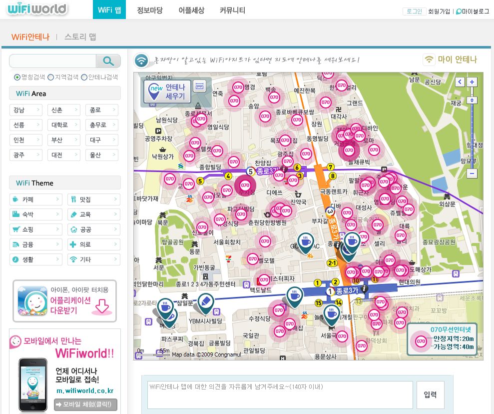Open the 정보마당 menu

pyautogui.click(x=150, y=10)
